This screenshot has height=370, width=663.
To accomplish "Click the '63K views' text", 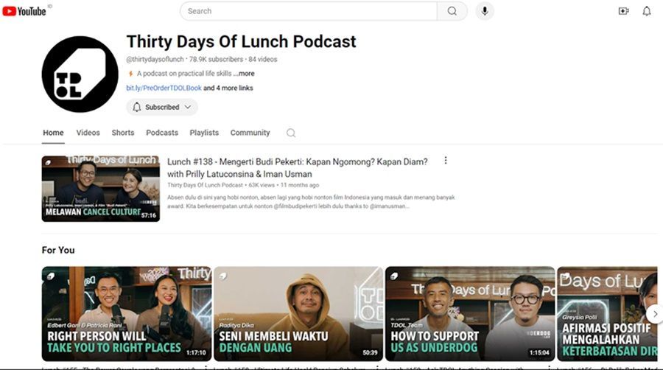I will [x=262, y=185].
